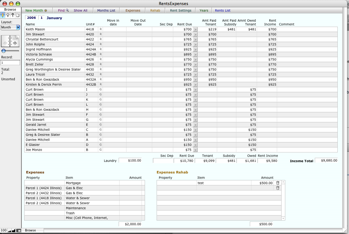Open the Months List view

point(106,10)
